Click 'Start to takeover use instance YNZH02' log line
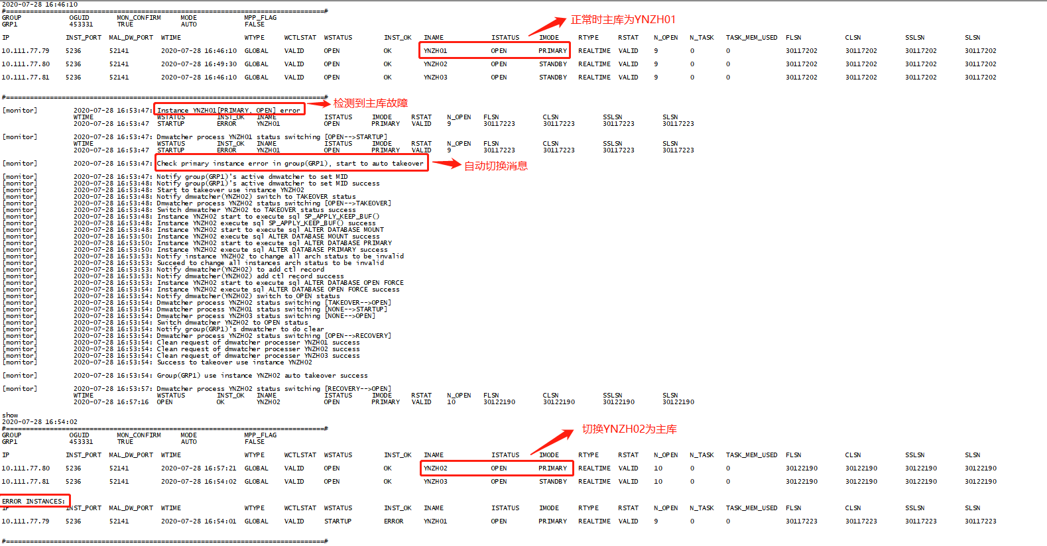 230,190
